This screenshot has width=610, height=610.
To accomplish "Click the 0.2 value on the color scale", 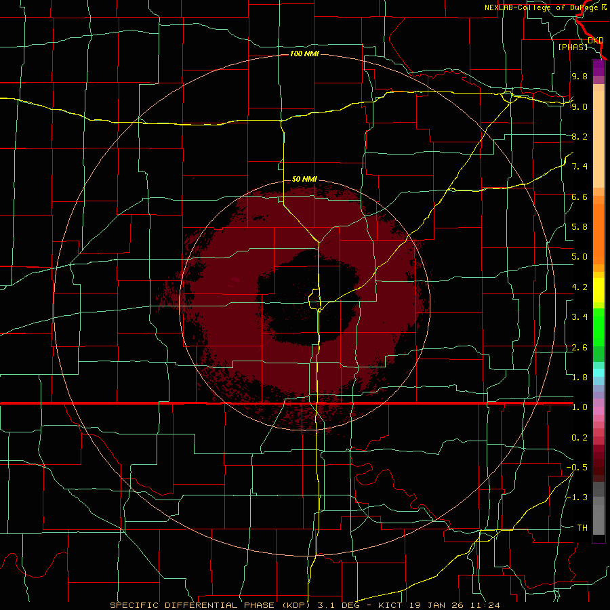I will point(579,438).
